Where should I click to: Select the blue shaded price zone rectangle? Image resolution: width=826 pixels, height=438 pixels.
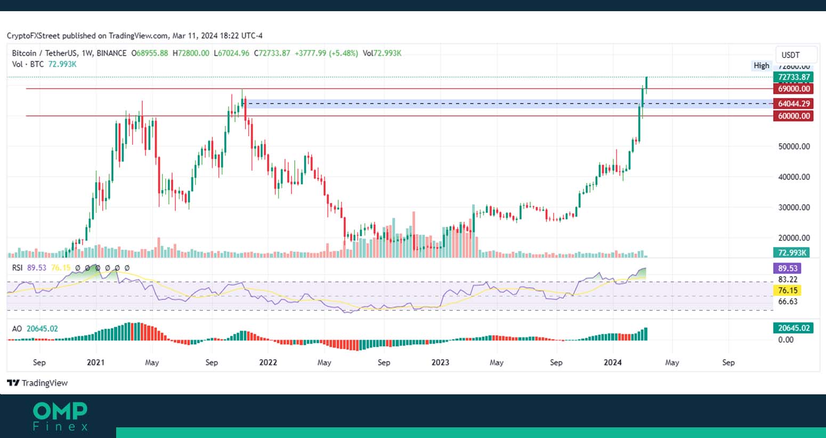click(x=509, y=104)
